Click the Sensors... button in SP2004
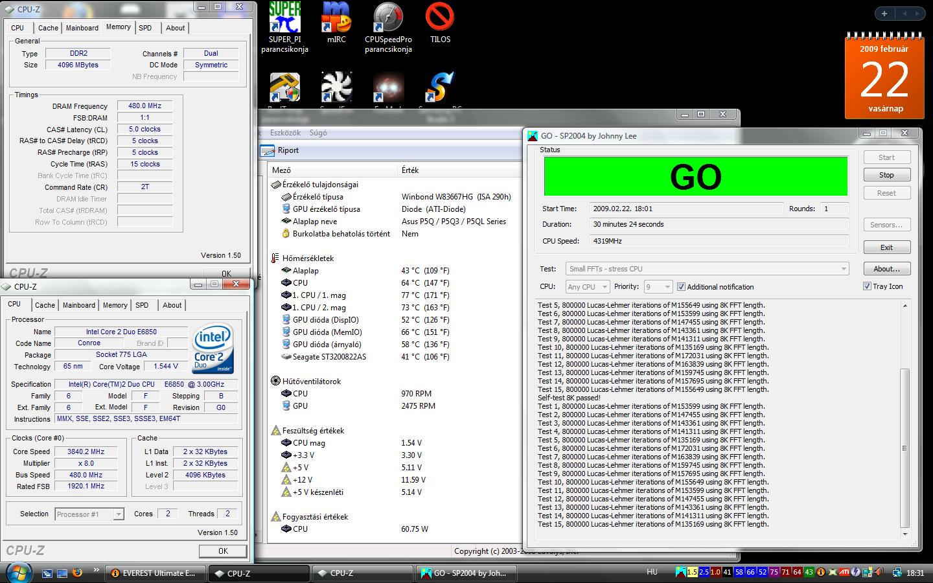This screenshot has width=933, height=583. tap(886, 225)
